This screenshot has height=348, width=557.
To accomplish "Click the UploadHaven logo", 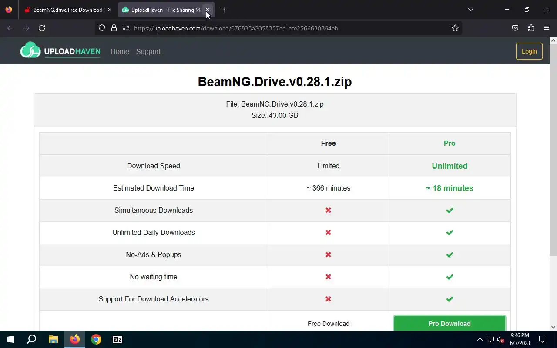I will 60,50.
